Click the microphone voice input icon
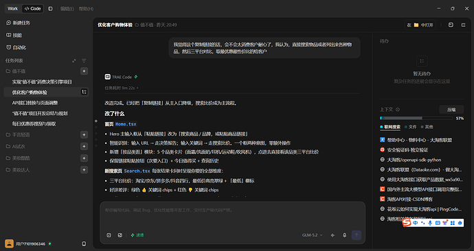474x251 pixels. tap(344, 235)
